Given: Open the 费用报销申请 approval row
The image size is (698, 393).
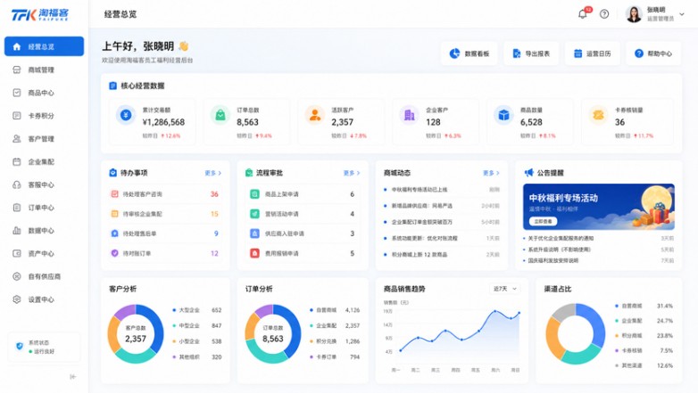Looking at the screenshot, I should pyautogui.click(x=303, y=253).
